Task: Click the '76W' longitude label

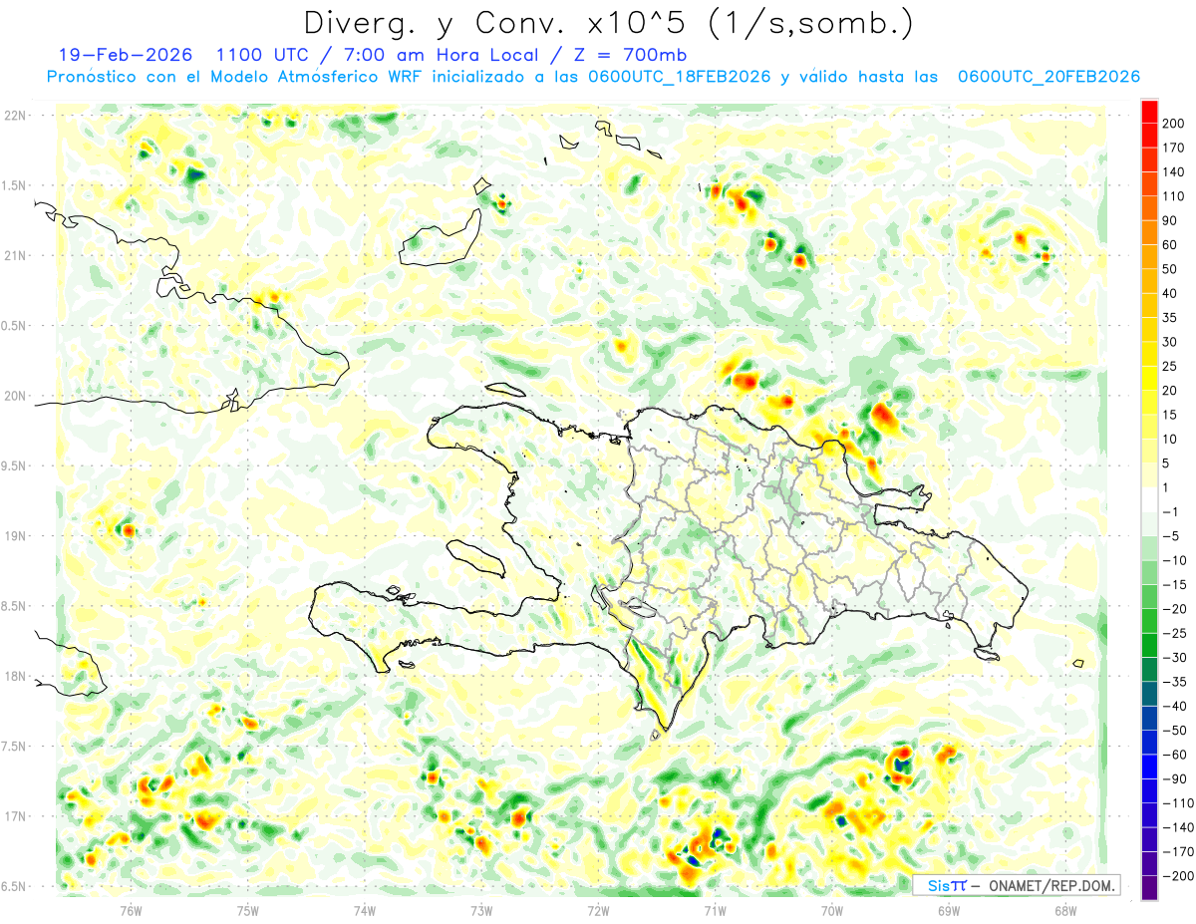Action: click(131, 911)
